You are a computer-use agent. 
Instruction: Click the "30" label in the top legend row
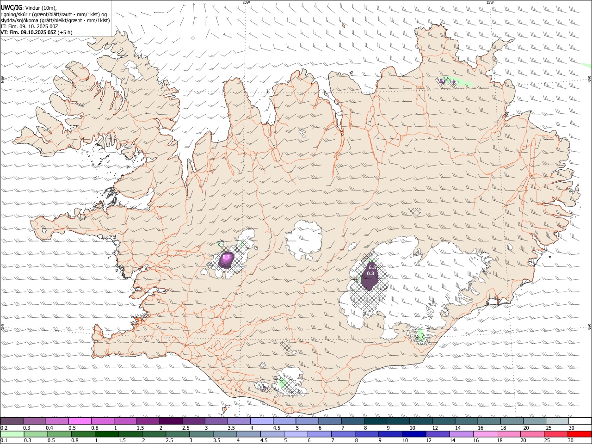click(x=572, y=428)
